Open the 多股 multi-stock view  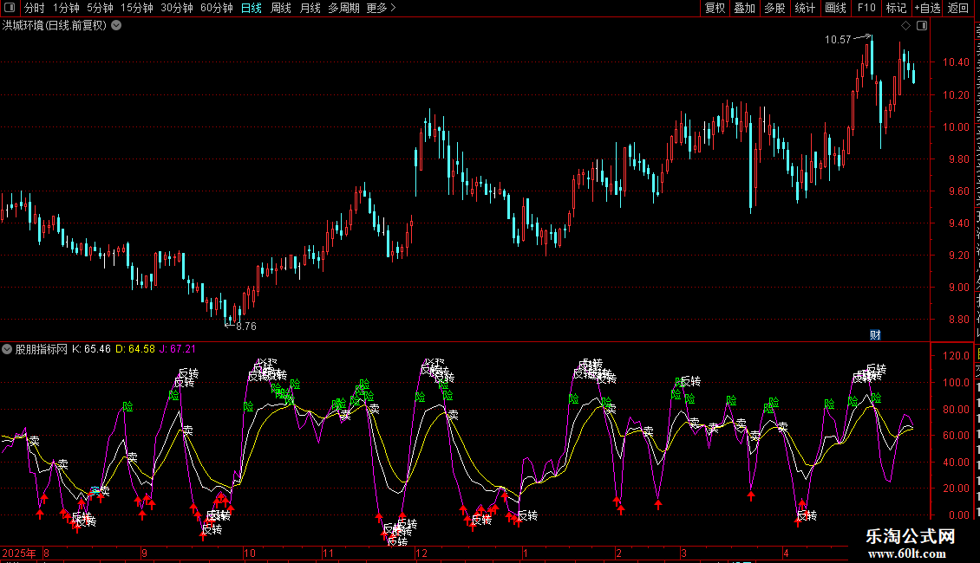point(774,8)
